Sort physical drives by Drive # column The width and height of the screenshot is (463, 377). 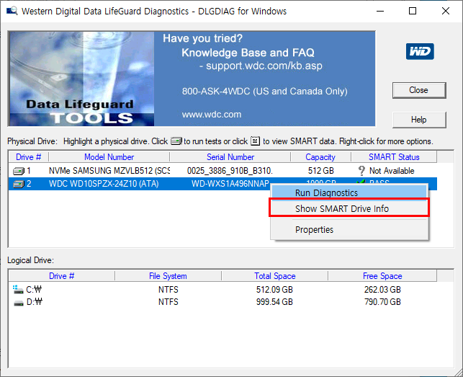point(28,157)
